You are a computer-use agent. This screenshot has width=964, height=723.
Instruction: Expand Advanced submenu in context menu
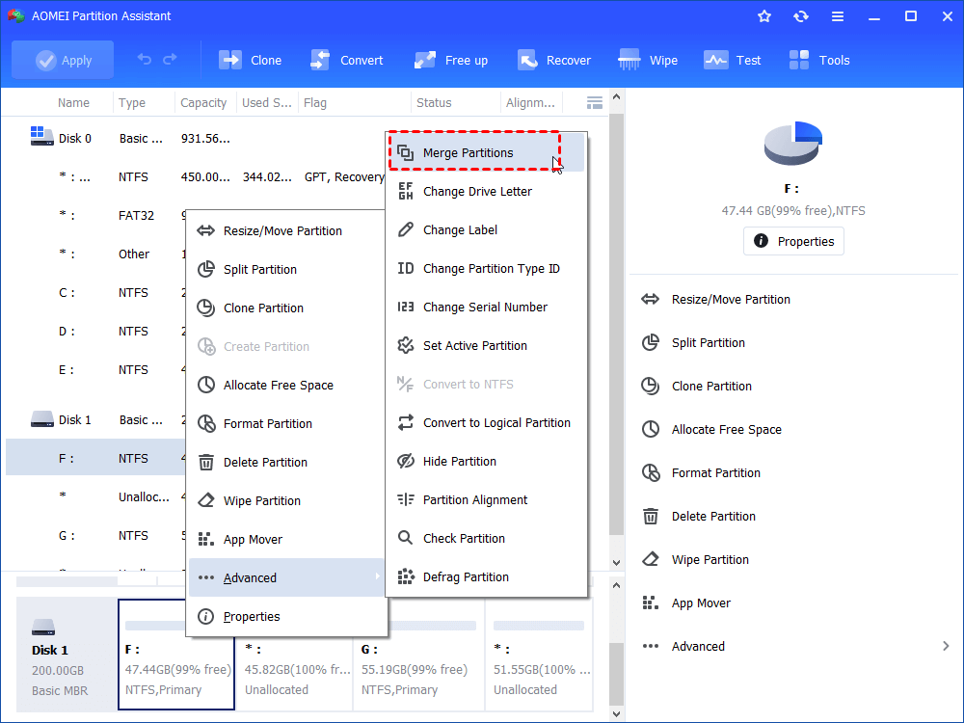(x=286, y=577)
